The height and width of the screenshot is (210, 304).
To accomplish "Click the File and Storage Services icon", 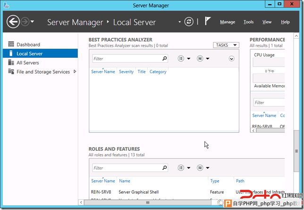I will pos(11,71).
